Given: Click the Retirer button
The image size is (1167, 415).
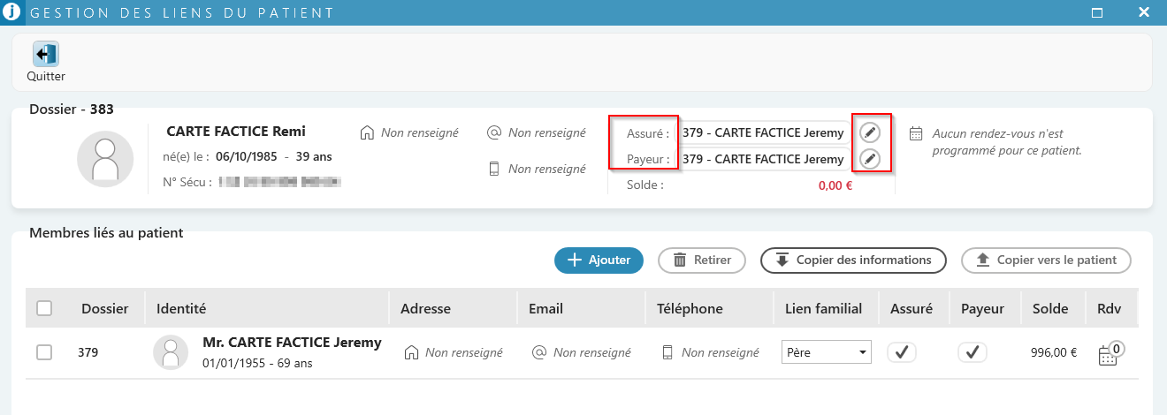Looking at the screenshot, I should [x=702, y=260].
